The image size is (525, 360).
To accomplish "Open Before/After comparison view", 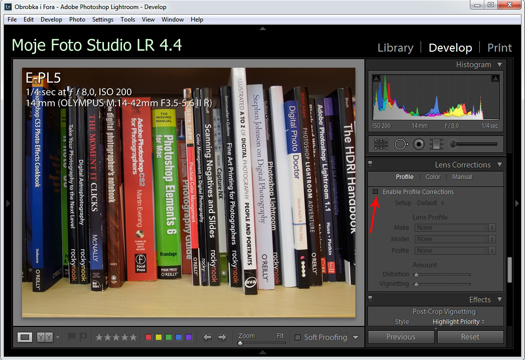I will point(45,337).
